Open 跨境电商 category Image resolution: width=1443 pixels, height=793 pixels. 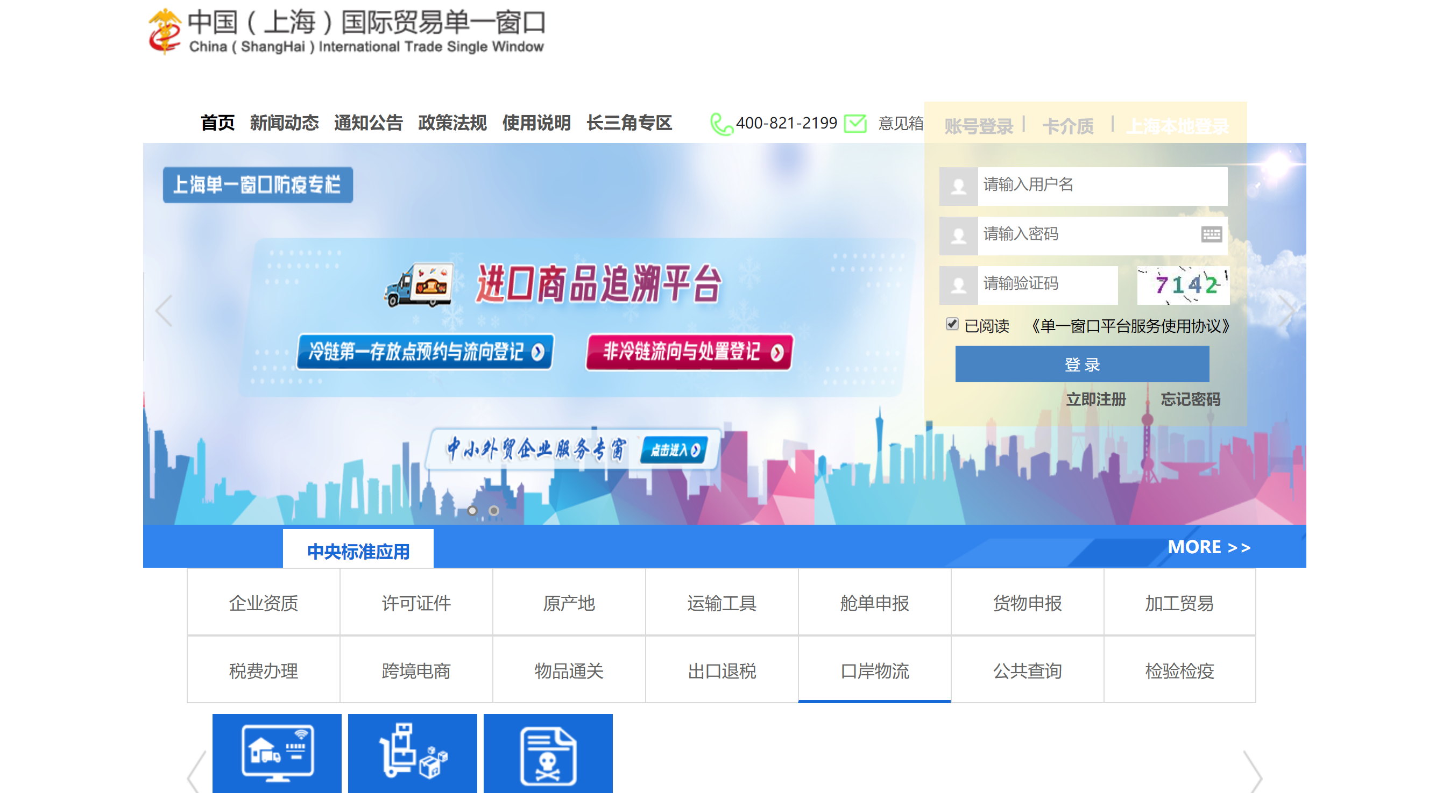coord(416,670)
